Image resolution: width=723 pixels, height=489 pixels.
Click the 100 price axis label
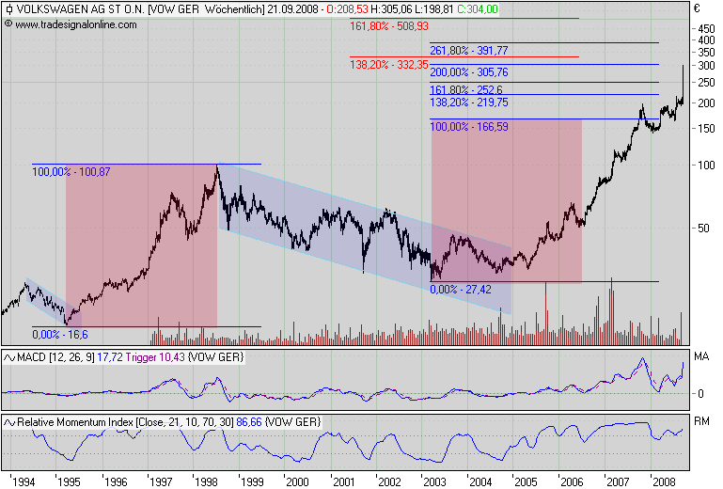706,166
